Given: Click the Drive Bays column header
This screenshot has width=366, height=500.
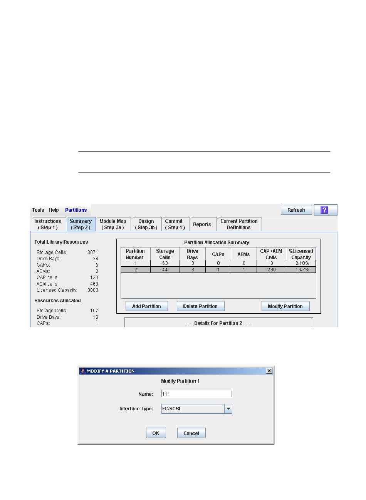Looking at the screenshot, I should 192,254.
